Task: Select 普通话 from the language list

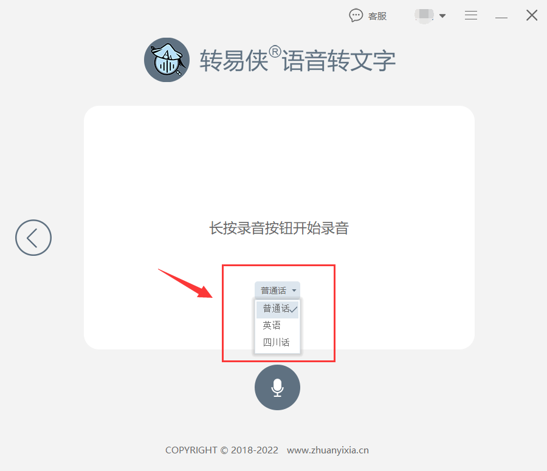Action: point(277,309)
